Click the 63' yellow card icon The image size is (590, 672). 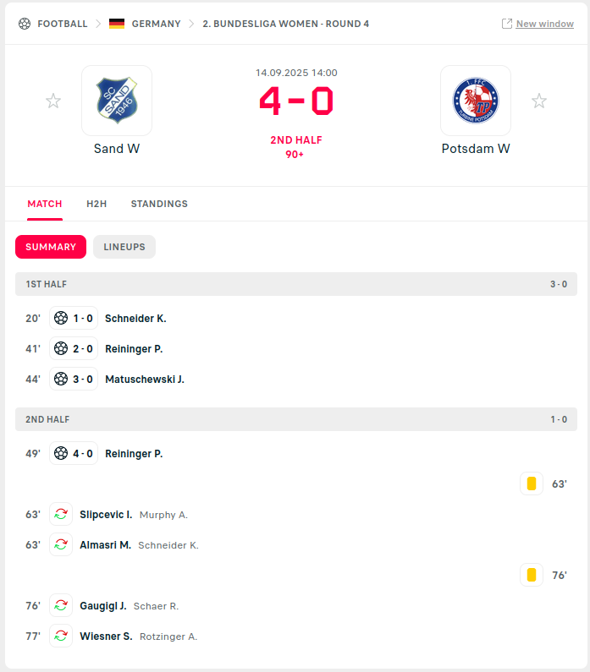(x=532, y=484)
